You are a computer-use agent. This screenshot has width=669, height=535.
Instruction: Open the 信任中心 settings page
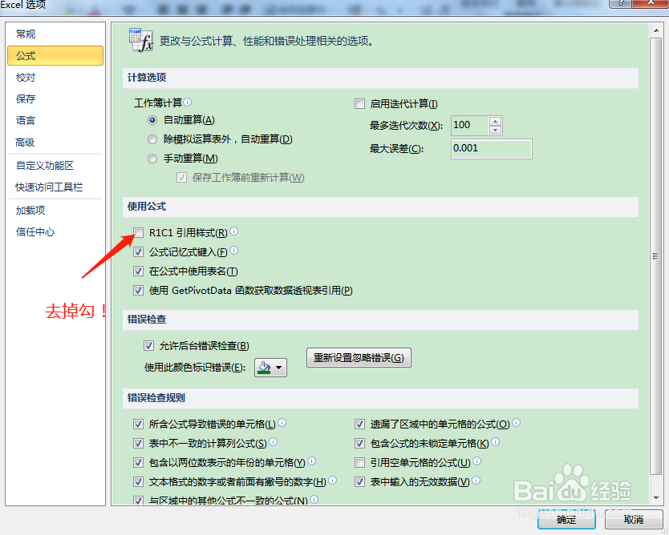click(x=34, y=232)
